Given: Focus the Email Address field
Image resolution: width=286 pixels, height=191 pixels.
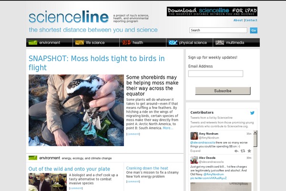Looking at the screenshot, I should click(215, 74).
